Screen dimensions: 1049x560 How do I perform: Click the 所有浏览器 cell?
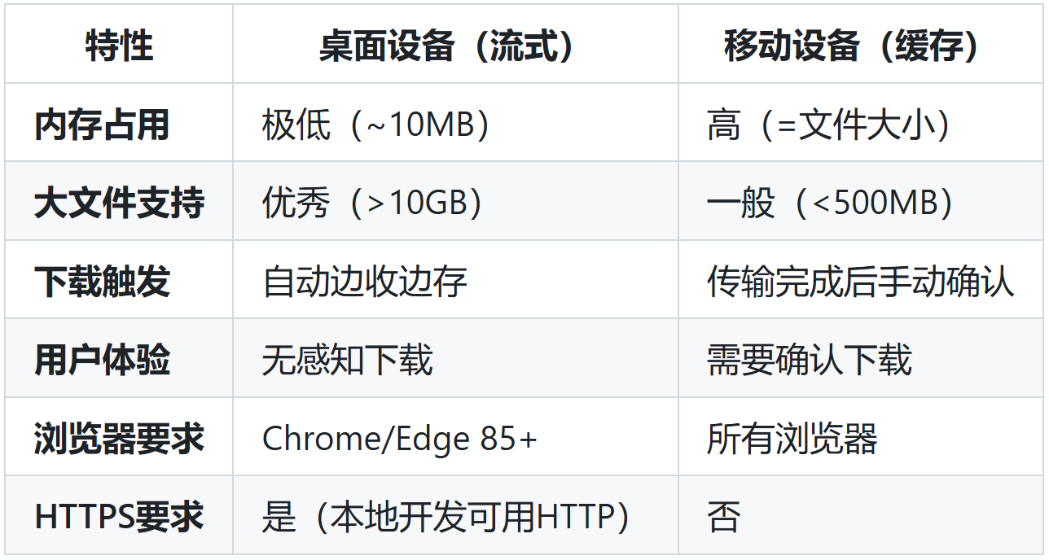792,439
